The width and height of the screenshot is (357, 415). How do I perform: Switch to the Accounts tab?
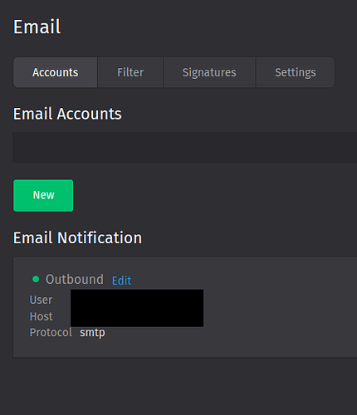click(56, 72)
